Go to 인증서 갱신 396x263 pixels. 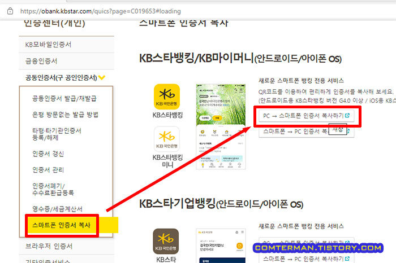pyautogui.click(x=48, y=154)
